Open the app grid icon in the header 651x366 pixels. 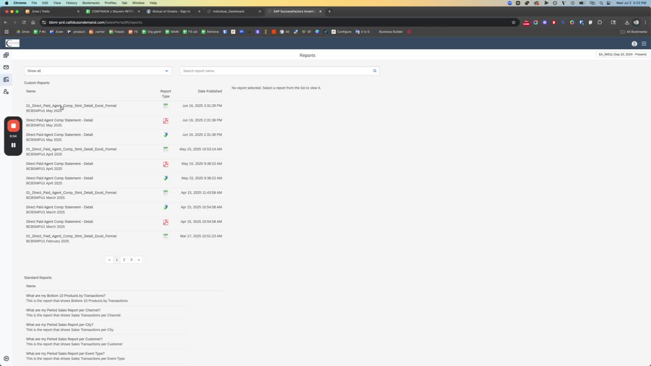point(644,44)
